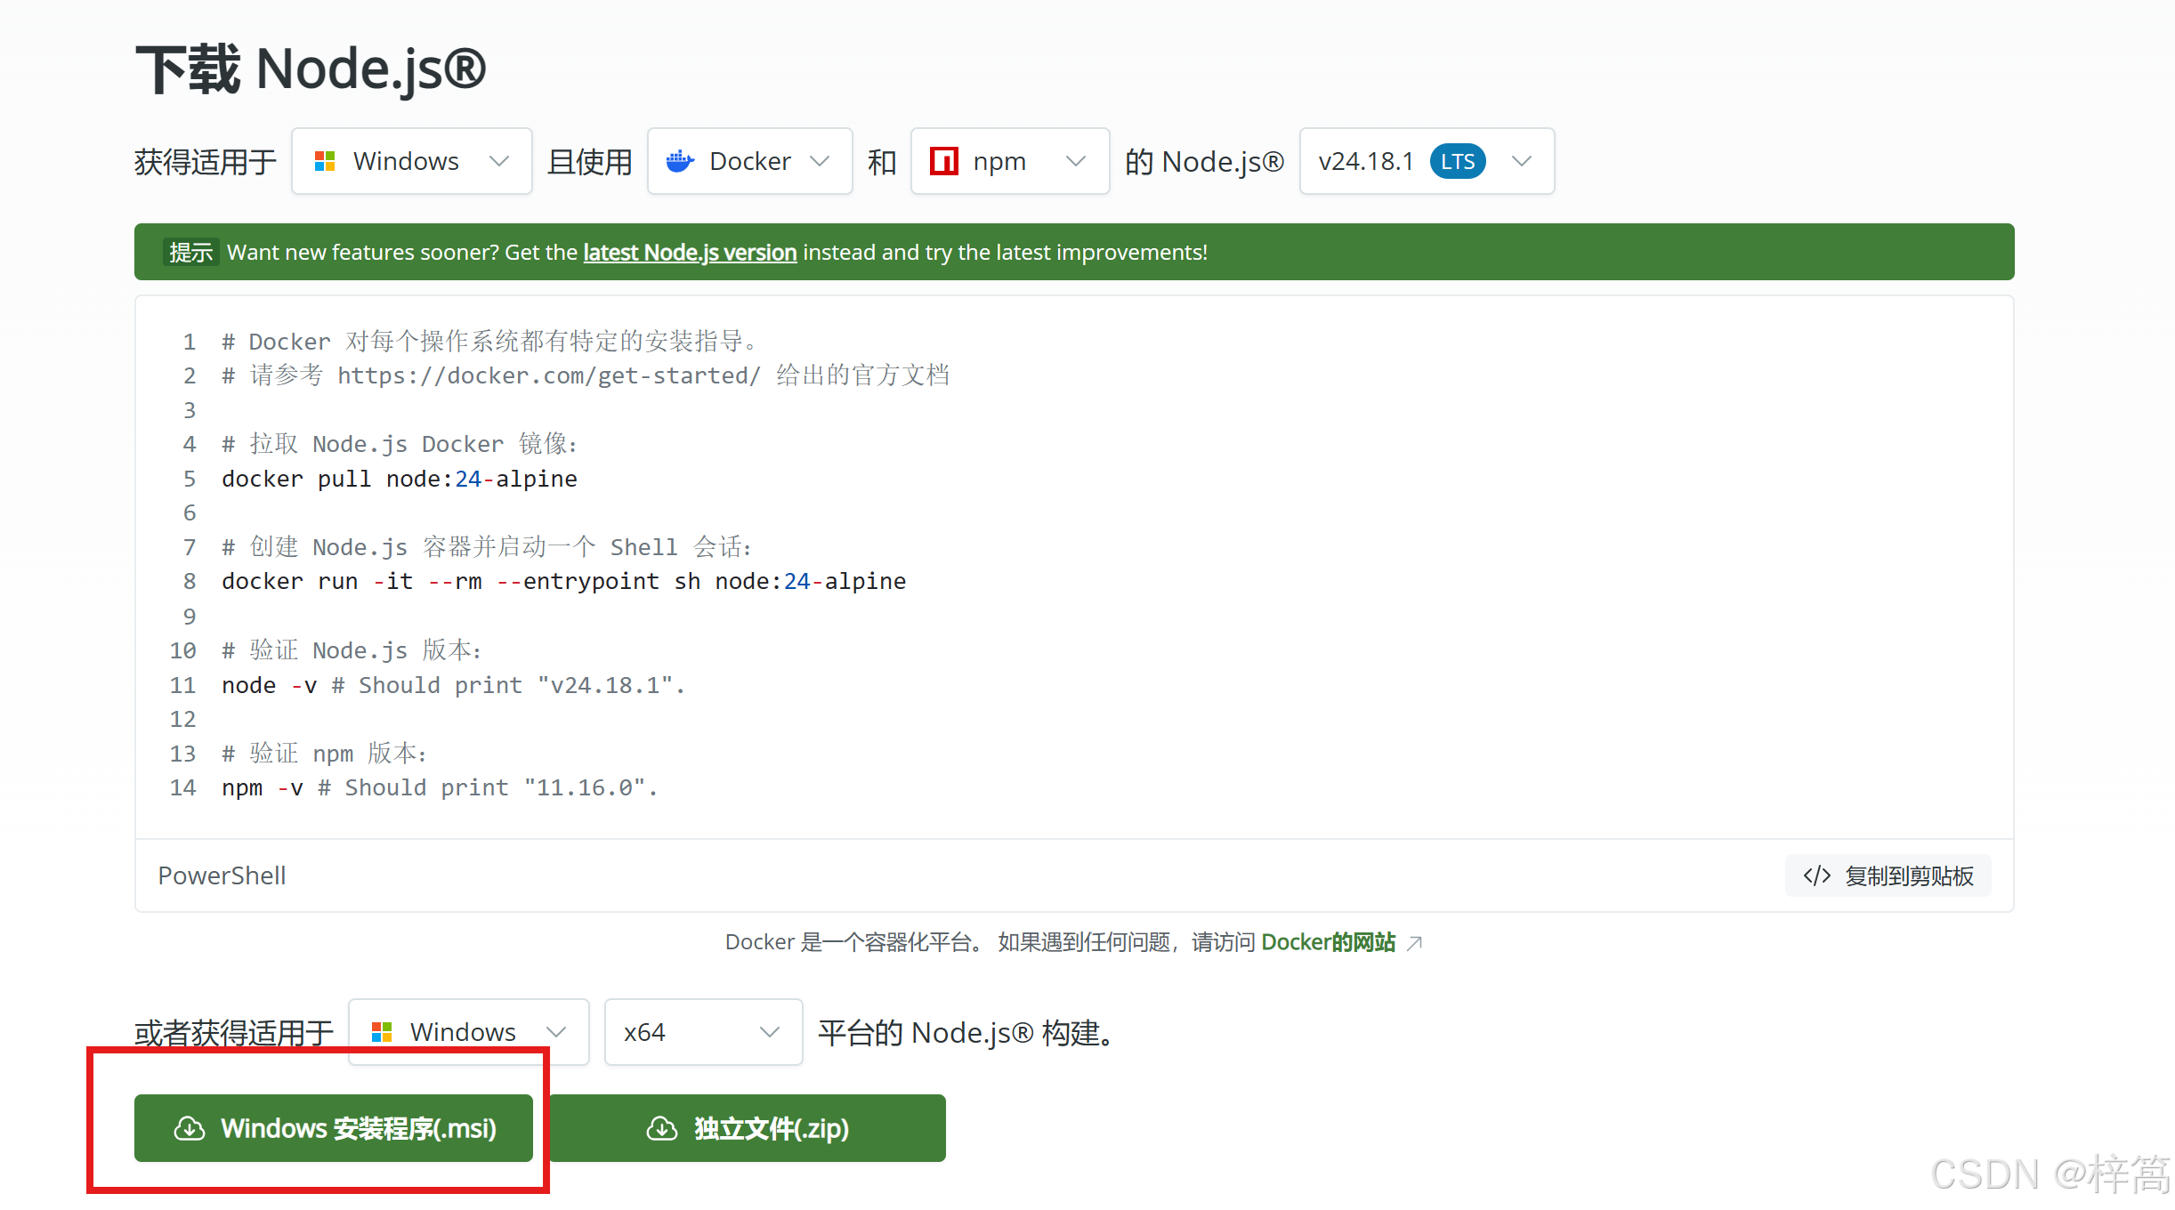Click the cloud download icon on .msi button
Screen dimensions: 2175x1210
pos(190,1128)
